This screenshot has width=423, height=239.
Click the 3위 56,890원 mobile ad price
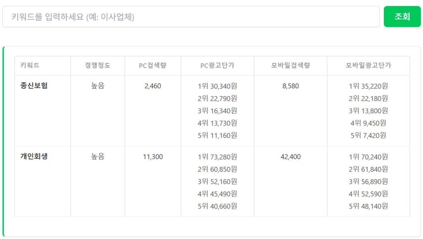click(x=368, y=182)
